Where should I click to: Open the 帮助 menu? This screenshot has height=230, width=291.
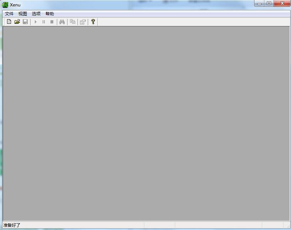coord(49,14)
